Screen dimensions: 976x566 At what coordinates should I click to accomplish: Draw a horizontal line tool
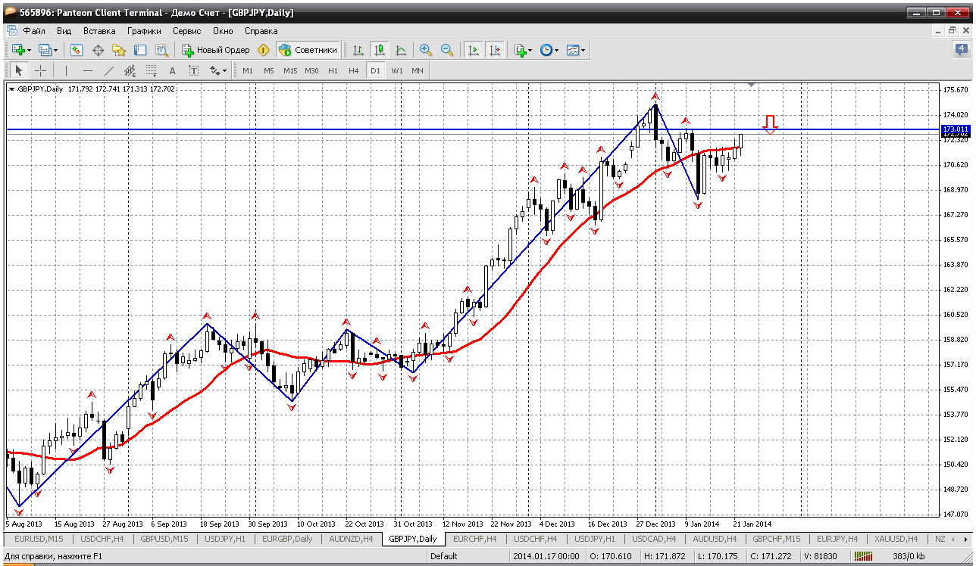[x=88, y=70]
